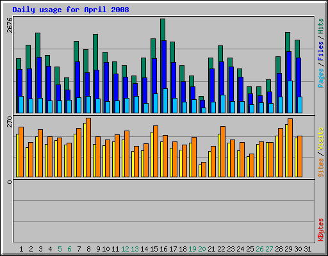
Task: Click the blue Files bar for day 7
Action: [x=78, y=79]
